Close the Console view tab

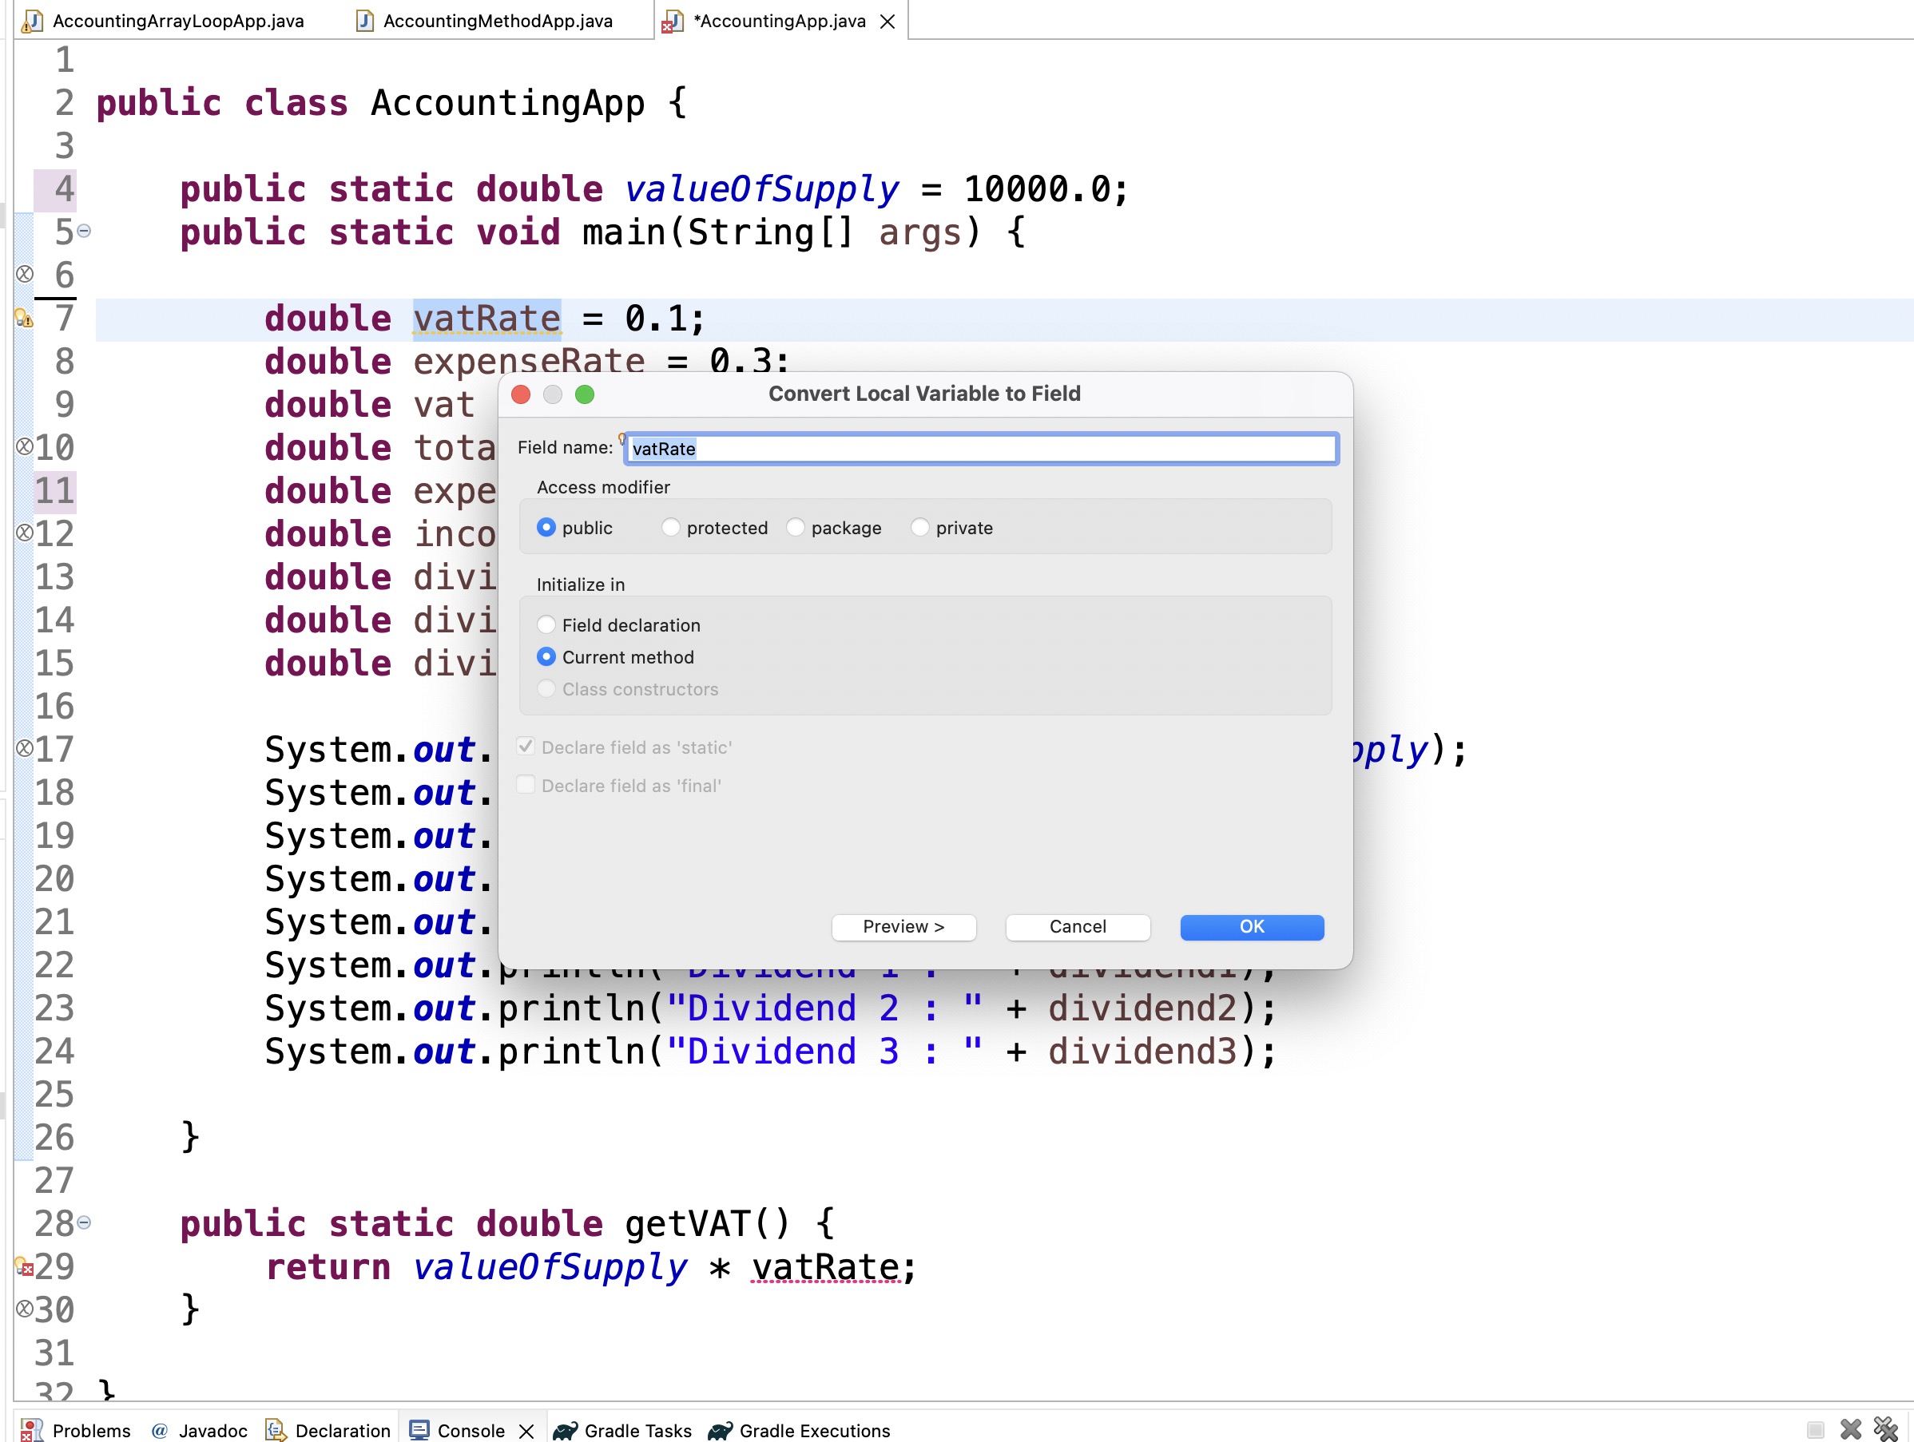click(x=526, y=1431)
